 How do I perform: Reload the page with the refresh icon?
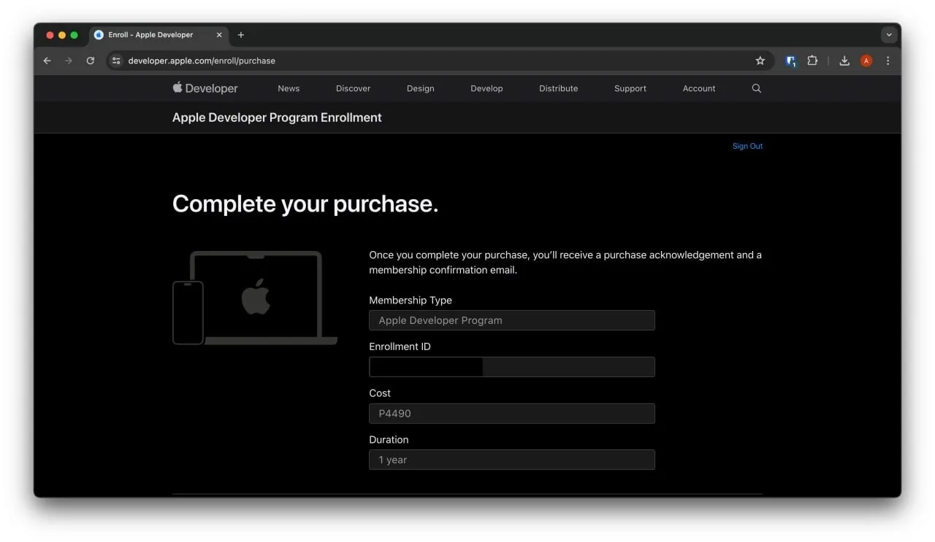tap(91, 61)
